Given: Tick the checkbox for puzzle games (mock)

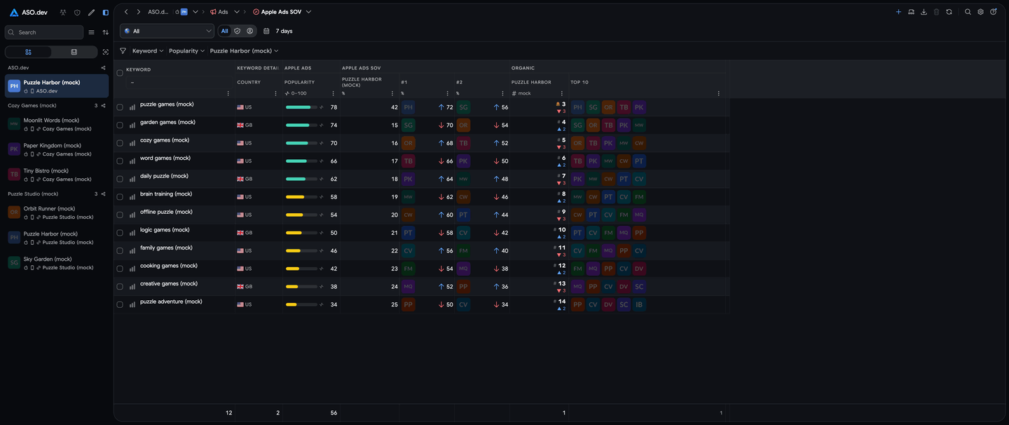Looking at the screenshot, I should 120,107.
